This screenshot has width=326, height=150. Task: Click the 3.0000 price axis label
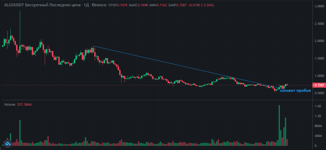(319, 6)
